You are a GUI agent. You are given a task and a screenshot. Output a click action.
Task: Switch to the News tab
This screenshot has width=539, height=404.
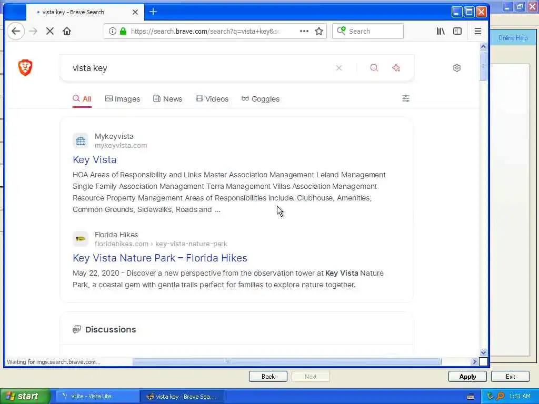tap(167, 99)
